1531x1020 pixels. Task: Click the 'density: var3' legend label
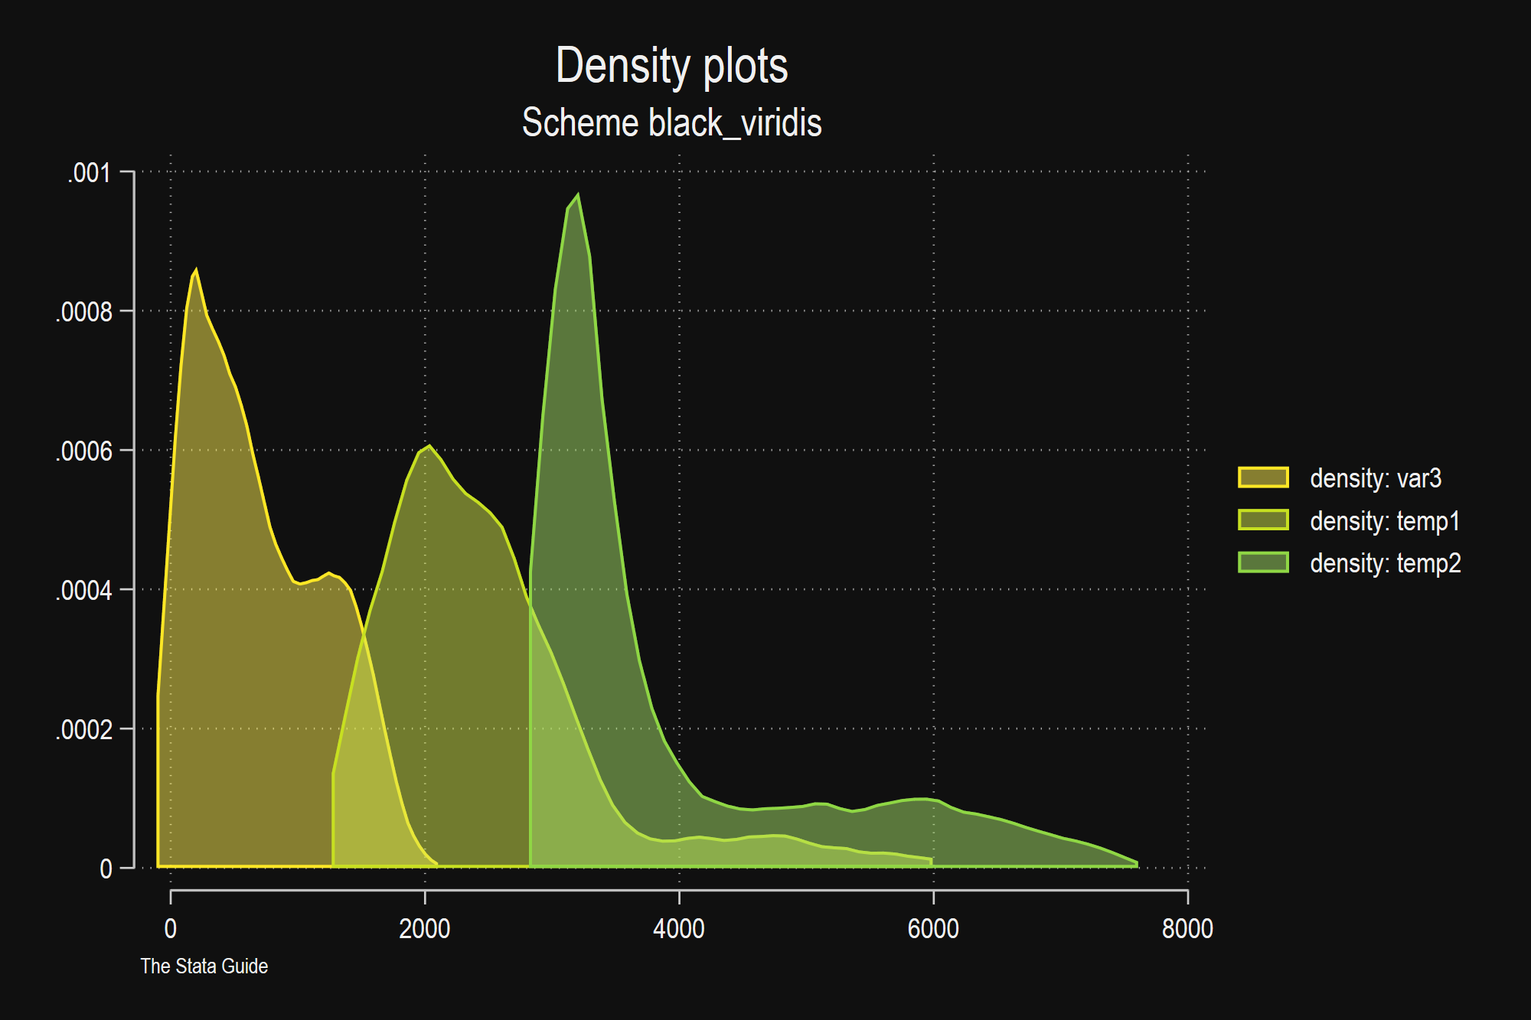pos(1376,478)
